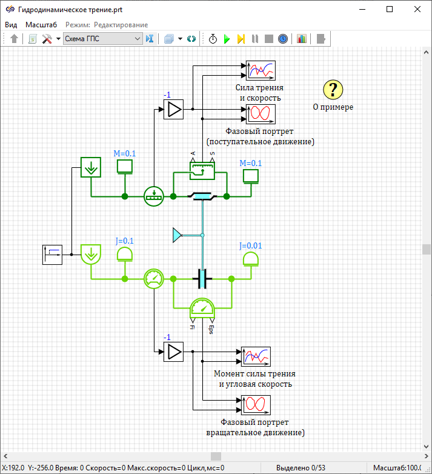Click the green Start simulation play button
Viewport: 432px width, 474px height.
point(227,39)
